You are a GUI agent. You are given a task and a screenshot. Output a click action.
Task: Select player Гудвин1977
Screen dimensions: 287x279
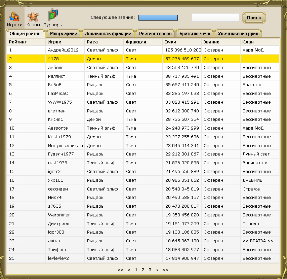61,154
